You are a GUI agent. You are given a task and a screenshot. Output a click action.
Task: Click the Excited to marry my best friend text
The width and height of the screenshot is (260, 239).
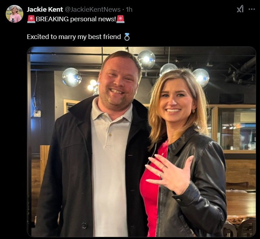74,37
